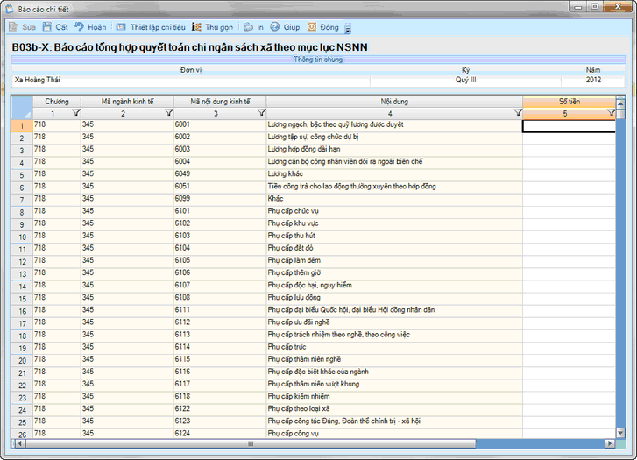Select all cells via grid corner
Viewport: 637px width, 460px height.
(x=22, y=108)
